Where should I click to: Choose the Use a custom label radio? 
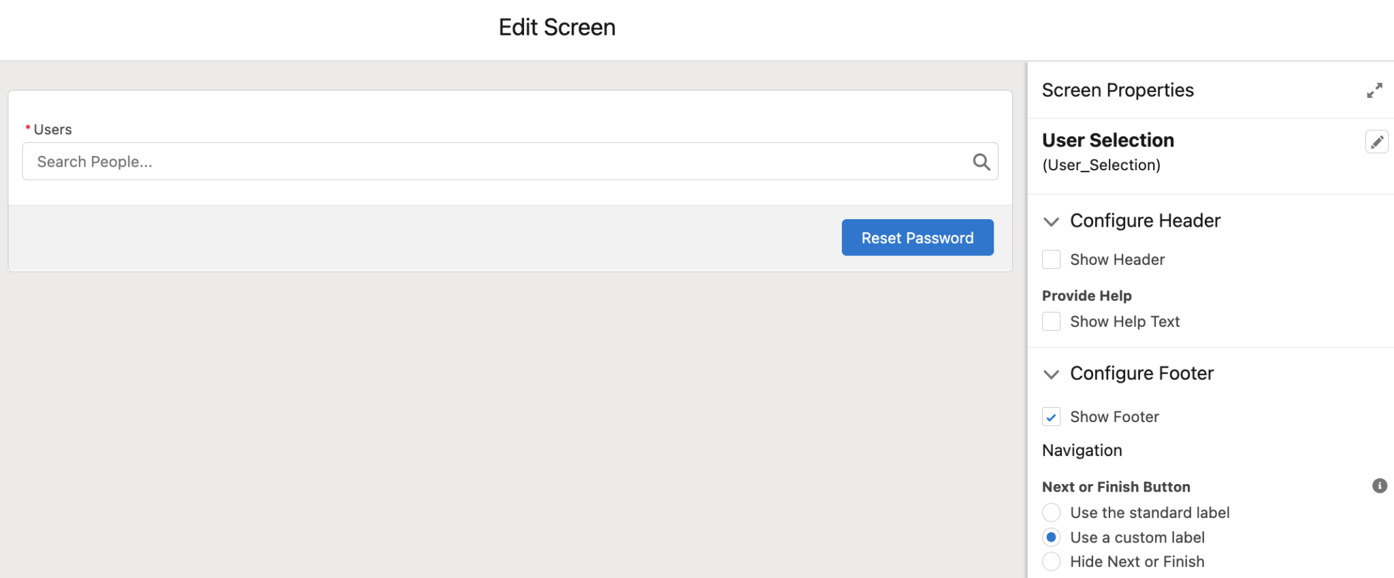pyautogui.click(x=1051, y=537)
